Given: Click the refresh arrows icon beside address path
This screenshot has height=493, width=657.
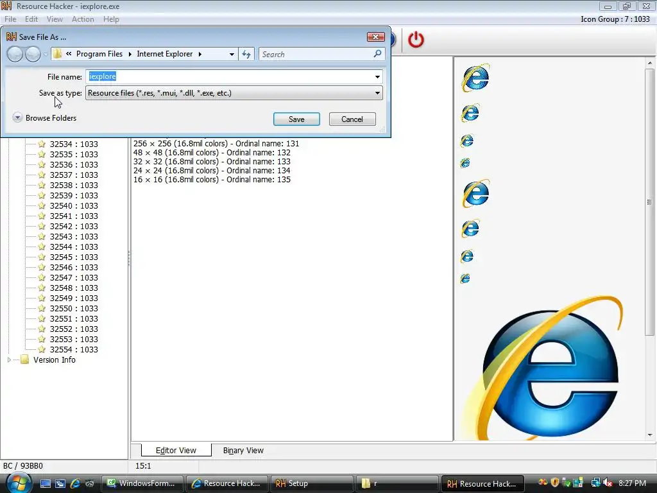Looking at the screenshot, I should pos(246,54).
